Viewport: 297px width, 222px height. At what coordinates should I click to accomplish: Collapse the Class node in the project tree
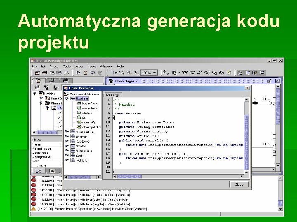tap(41, 103)
